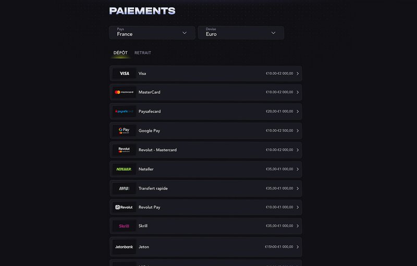Click the MasterCard logo icon

(x=124, y=92)
